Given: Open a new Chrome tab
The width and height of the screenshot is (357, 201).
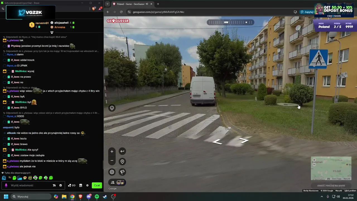Looking at the screenshot, I should point(158,4).
